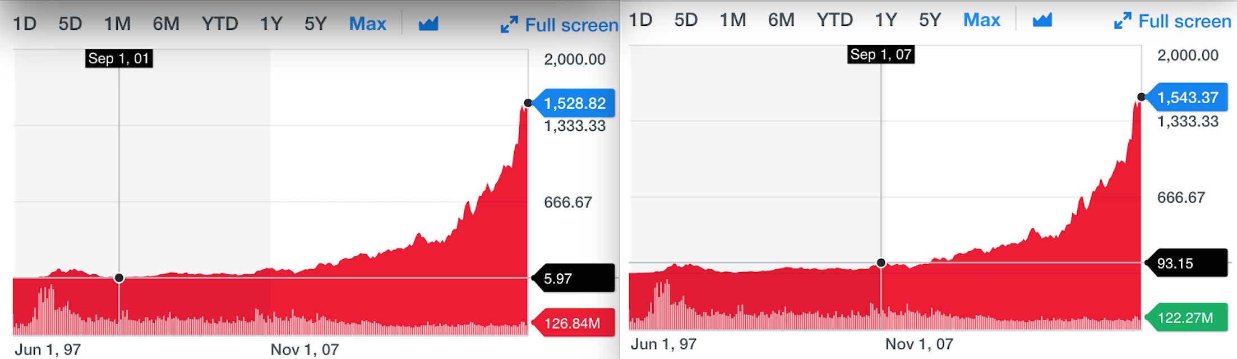Click the Sep 1, 07 date marker
Screen dimensions: 1237x359
point(880,54)
